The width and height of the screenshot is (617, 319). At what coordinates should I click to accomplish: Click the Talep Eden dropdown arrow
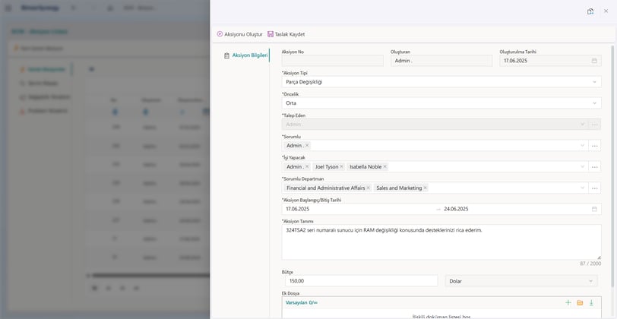pyautogui.click(x=583, y=125)
